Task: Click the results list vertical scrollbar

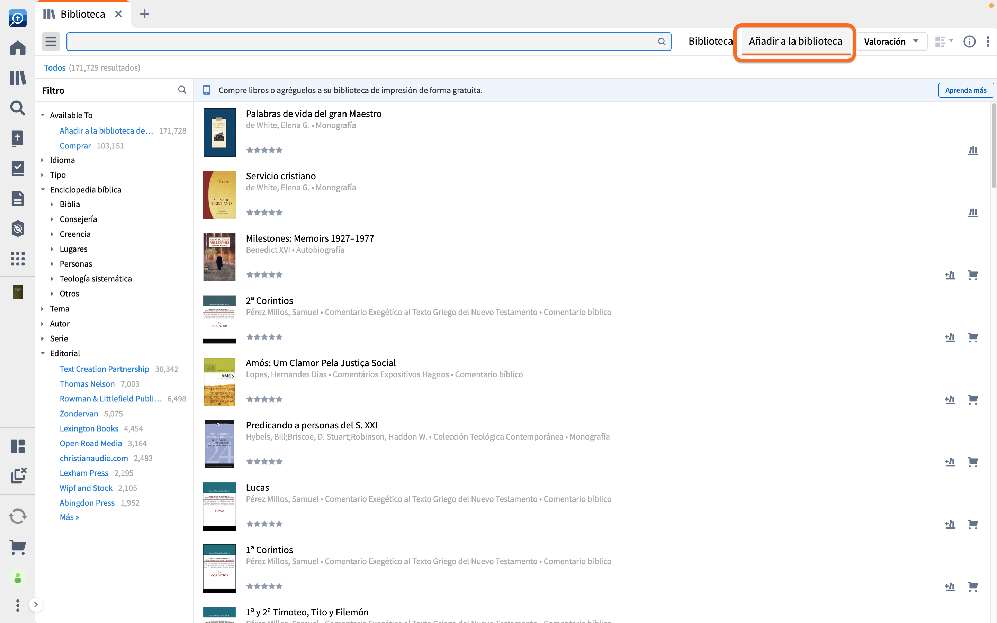Action: 993,145
